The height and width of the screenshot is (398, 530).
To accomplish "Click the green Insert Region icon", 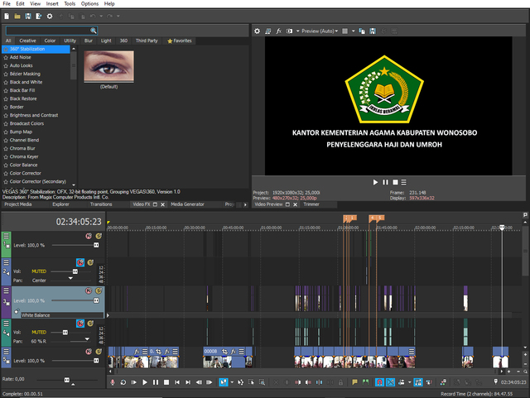I will pyautogui.click(x=365, y=382).
